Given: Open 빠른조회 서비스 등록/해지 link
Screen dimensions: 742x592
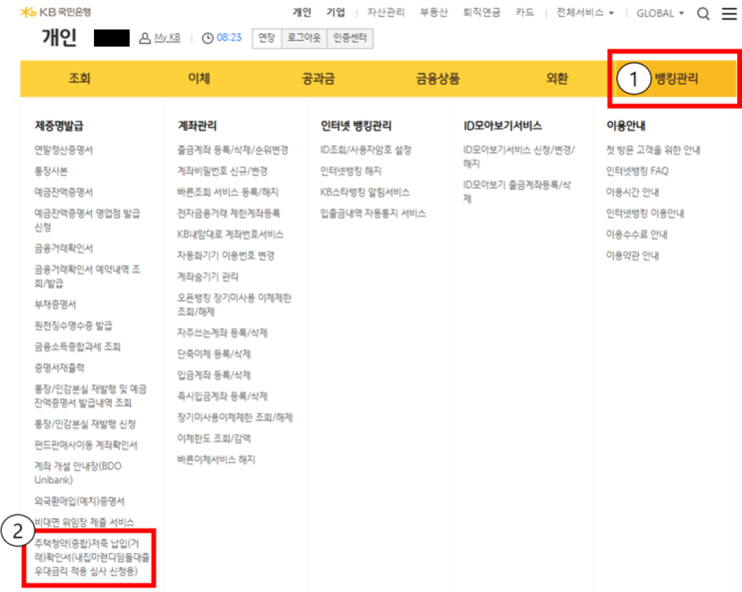Looking at the screenshot, I should point(228,192).
